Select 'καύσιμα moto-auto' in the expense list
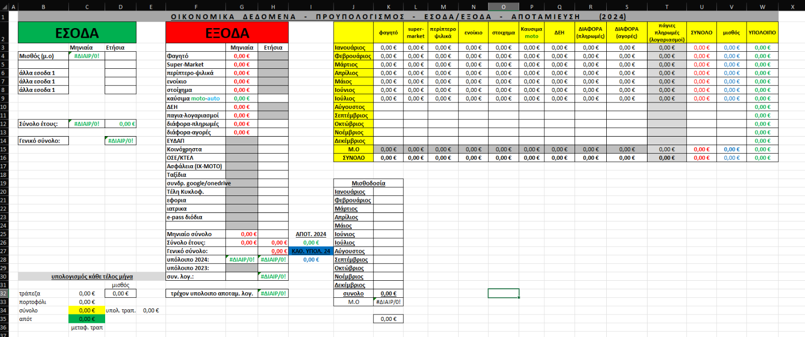805x337 pixels. (x=196, y=98)
